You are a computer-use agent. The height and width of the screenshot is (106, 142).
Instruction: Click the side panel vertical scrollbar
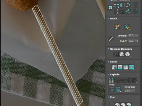(141, 35)
